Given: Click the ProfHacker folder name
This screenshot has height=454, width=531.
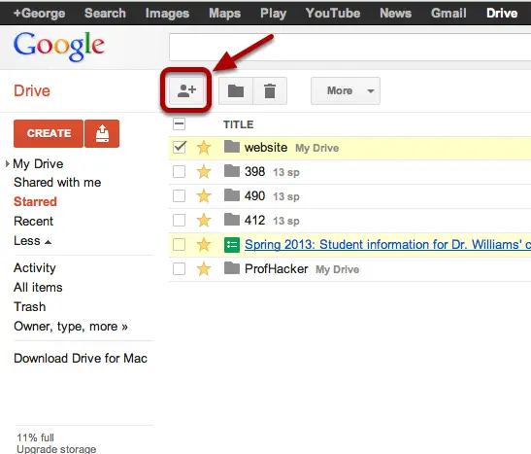Looking at the screenshot, I should pyautogui.click(x=277, y=269).
